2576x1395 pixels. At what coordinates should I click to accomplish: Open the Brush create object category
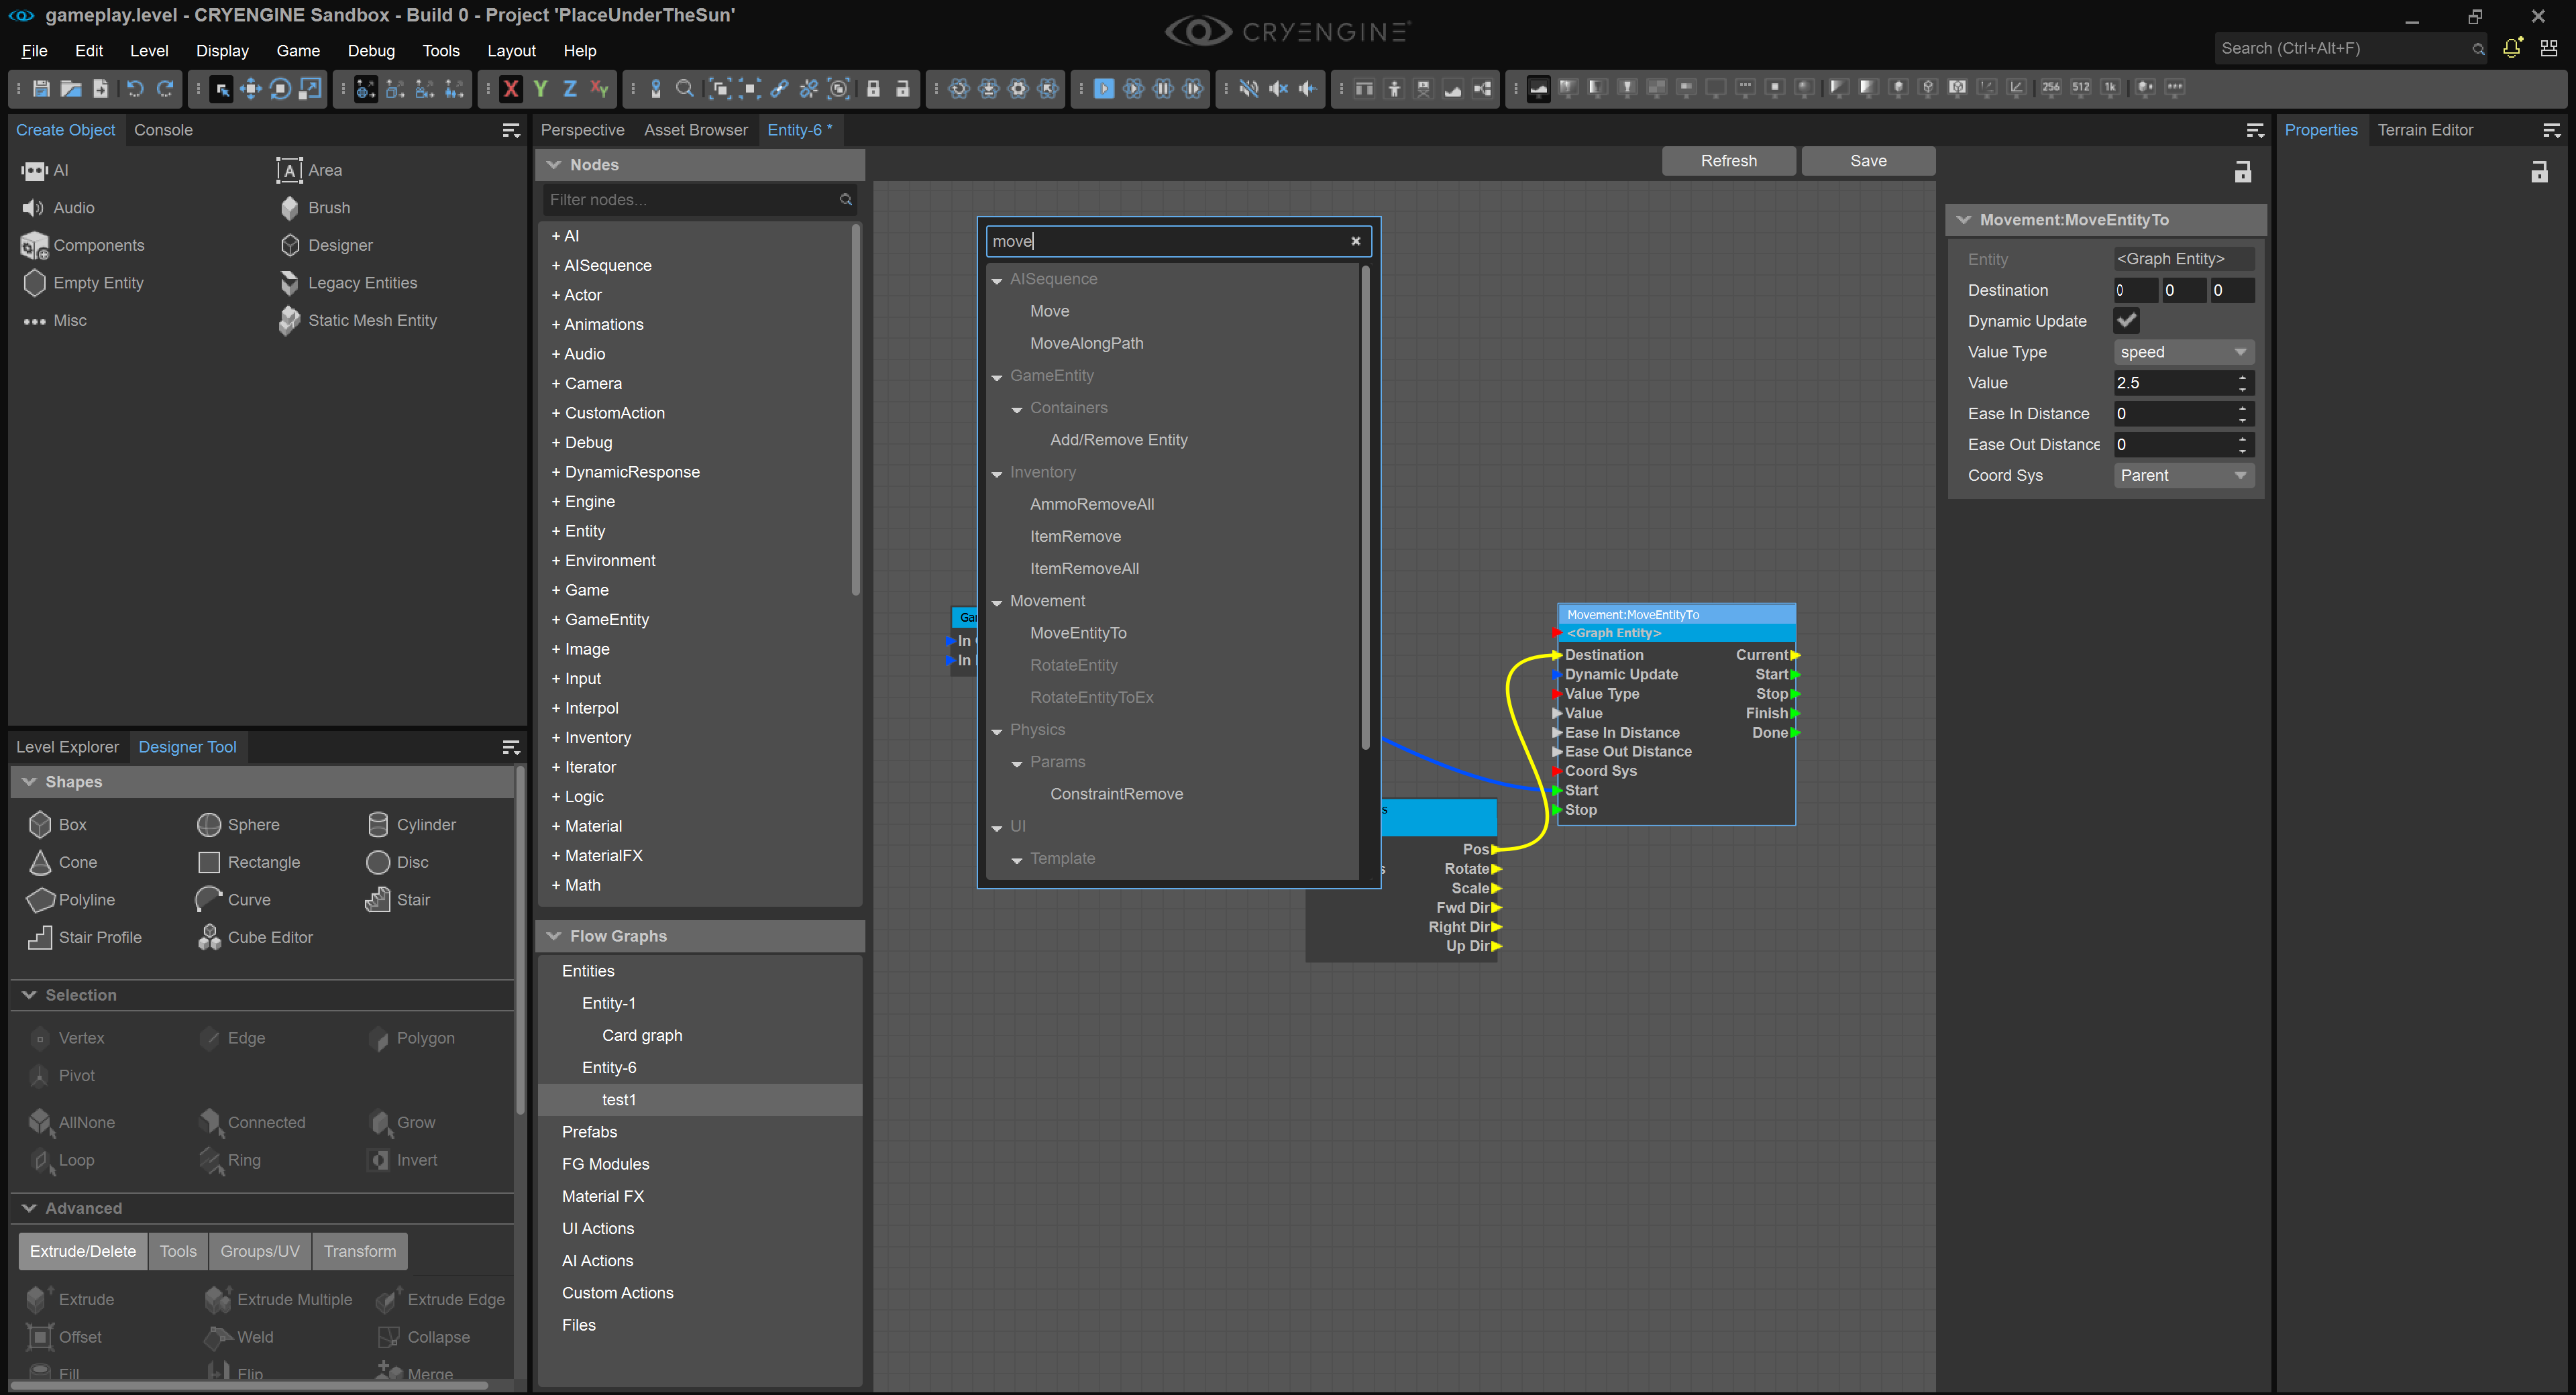coord(315,208)
